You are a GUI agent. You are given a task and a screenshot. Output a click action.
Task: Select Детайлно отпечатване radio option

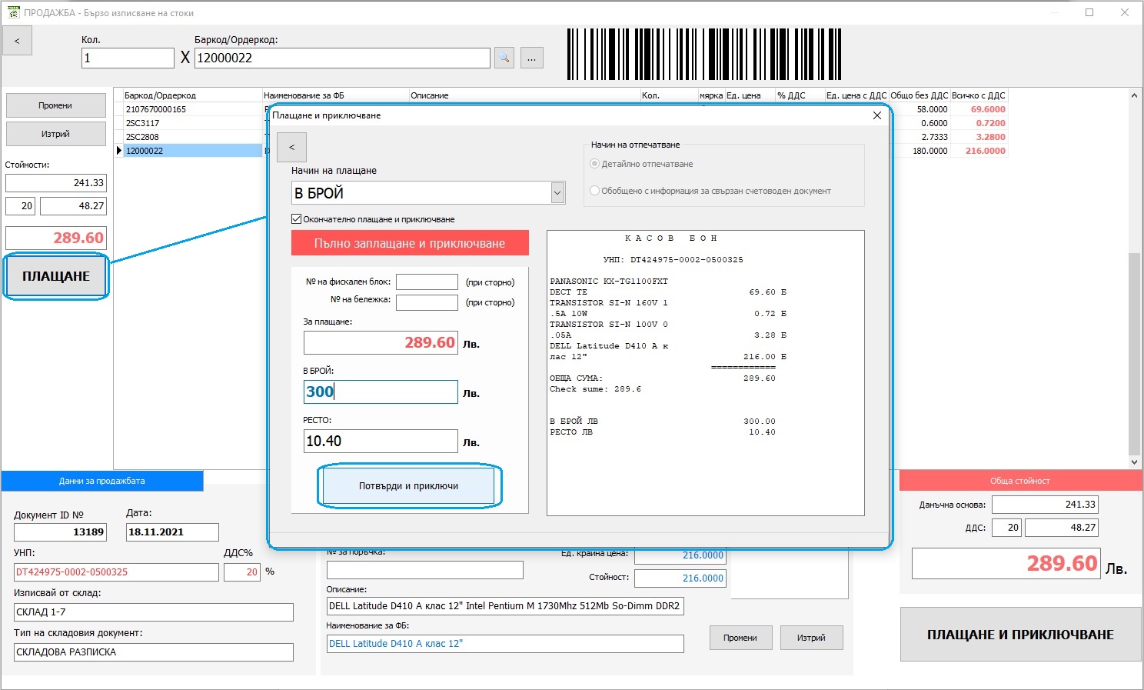coord(594,164)
